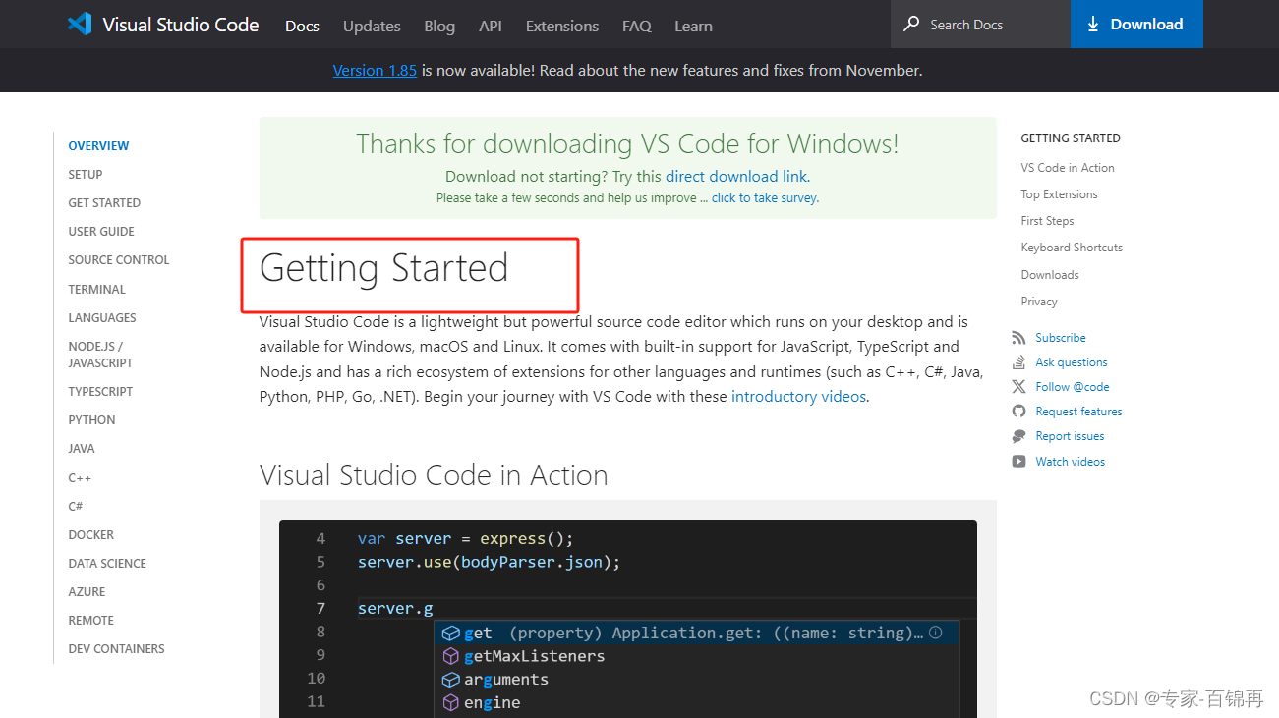Click the cube icon beside arguments suggestion
Viewport: 1279px width, 718px height.
450,680
